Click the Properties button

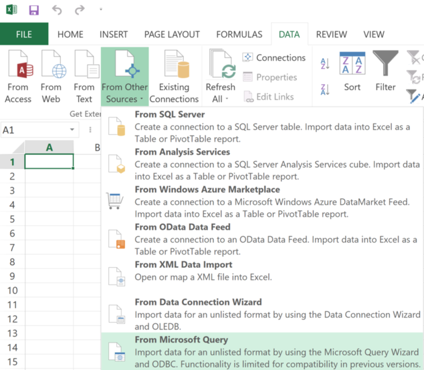[270, 77]
